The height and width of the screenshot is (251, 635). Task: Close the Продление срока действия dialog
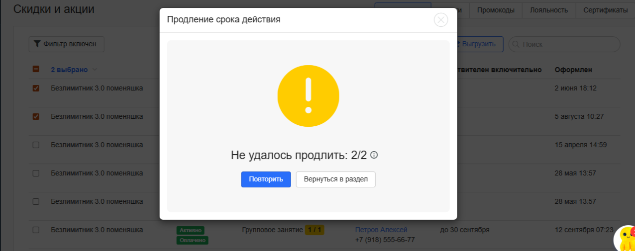click(441, 20)
